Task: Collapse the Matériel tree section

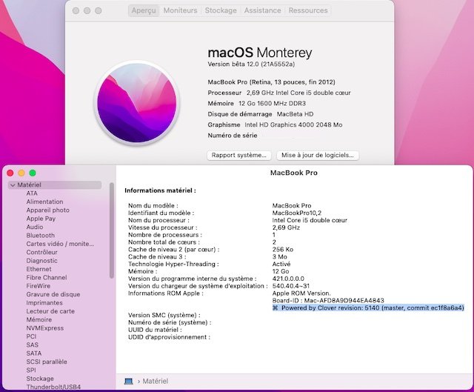Action: click(13, 185)
